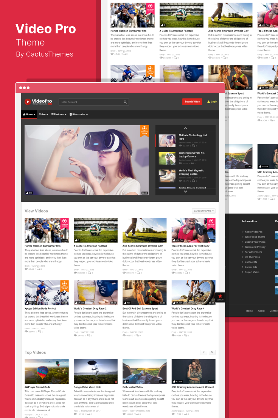The image size is (278, 418).
Task: Open the Home menu
Action: click(29, 115)
